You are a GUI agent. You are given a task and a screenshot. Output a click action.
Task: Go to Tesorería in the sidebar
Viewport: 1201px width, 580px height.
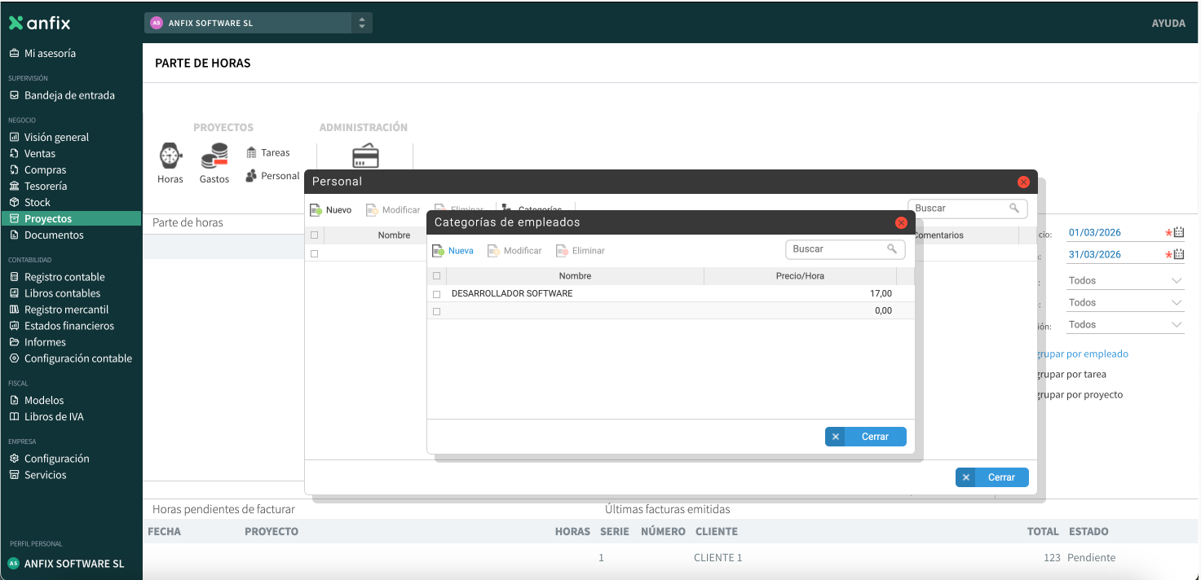coord(46,187)
